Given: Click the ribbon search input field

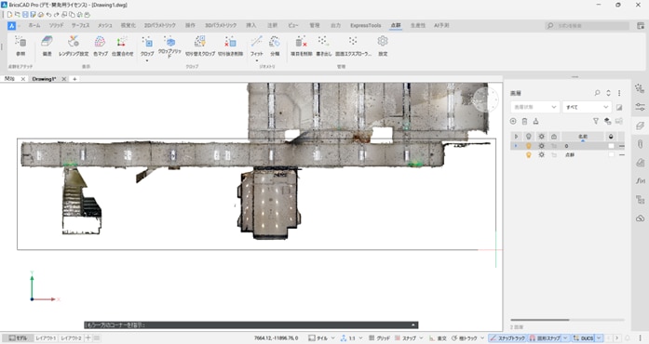Looking at the screenshot, I should coord(587,26).
